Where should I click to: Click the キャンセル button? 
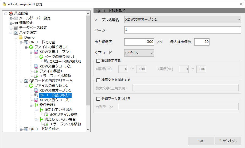coord(228,141)
